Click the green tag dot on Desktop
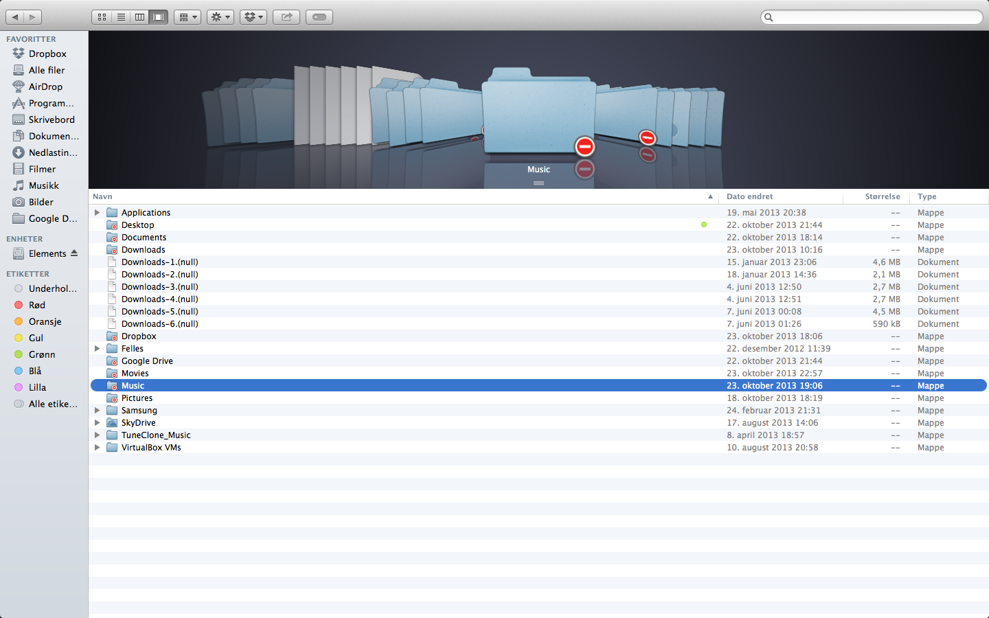This screenshot has height=618, width=989. 704,225
